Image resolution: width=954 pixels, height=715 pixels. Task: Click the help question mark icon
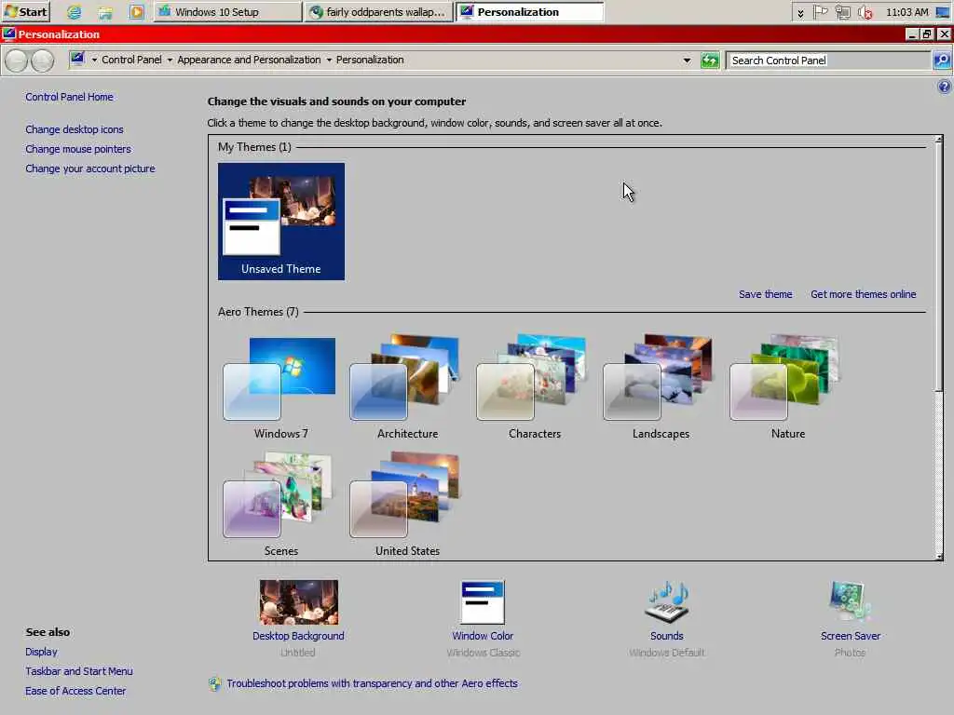click(944, 87)
